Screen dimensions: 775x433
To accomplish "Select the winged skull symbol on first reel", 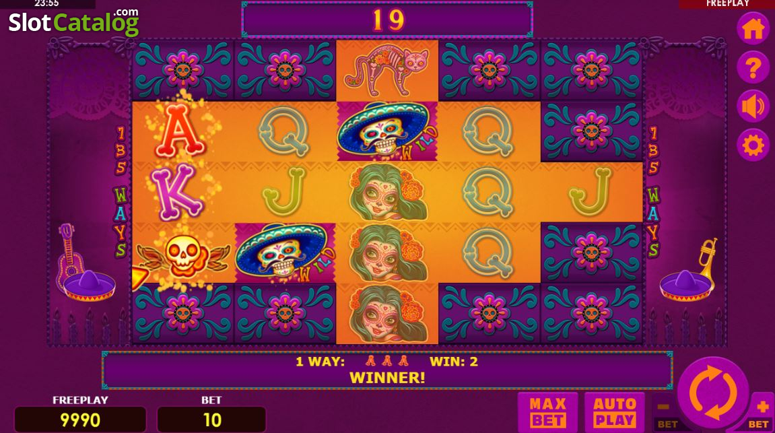I will tap(183, 256).
